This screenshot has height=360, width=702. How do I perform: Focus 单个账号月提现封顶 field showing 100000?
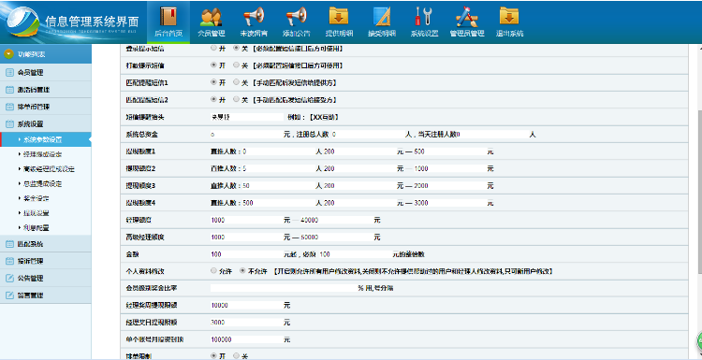coord(247,339)
